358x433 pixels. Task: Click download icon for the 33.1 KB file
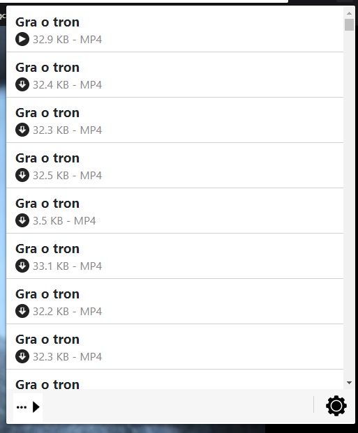[22, 266]
